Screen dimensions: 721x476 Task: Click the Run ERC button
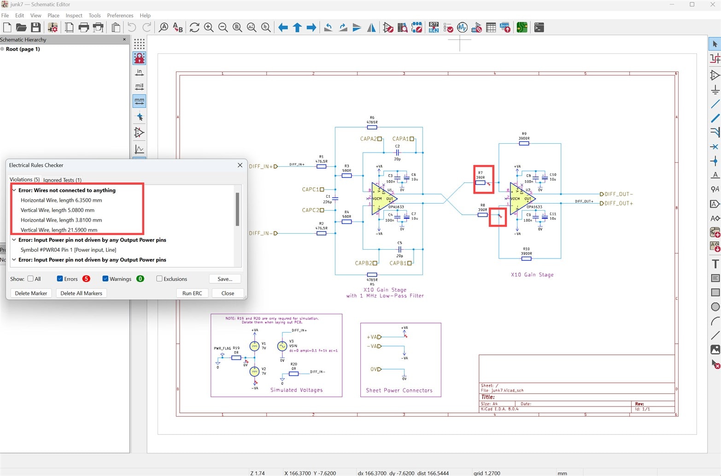point(192,293)
